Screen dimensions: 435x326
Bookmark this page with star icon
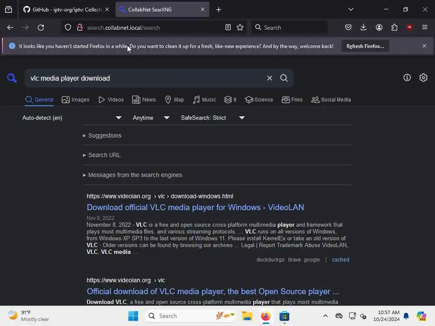(x=240, y=28)
